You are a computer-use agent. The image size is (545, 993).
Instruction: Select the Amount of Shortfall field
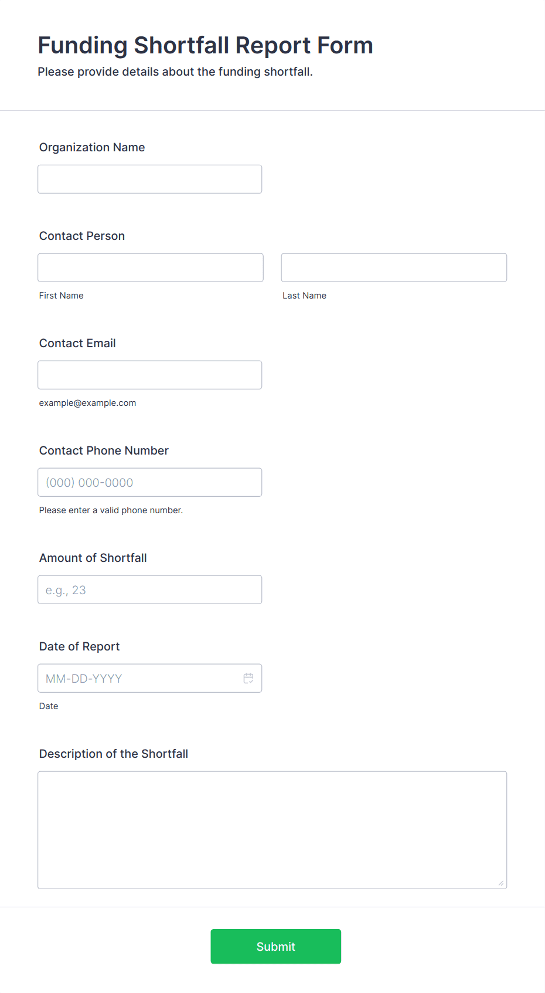tap(150, 589)
